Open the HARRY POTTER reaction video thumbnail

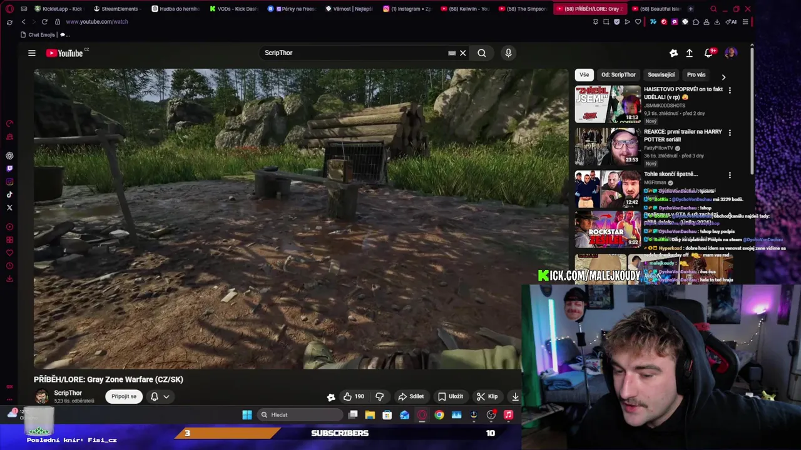click(x=608, y=146)
